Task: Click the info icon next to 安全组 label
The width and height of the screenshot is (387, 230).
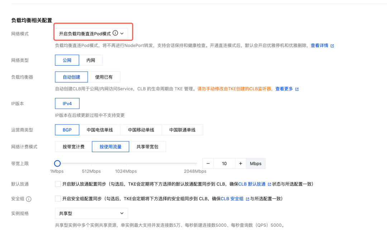Action: 28,198
